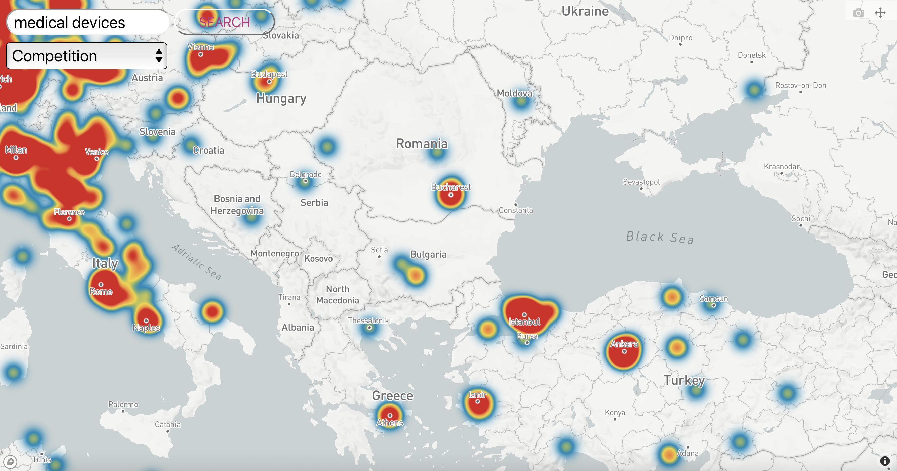Click the Athens city marker dot
The height and width of the screenshot is (471, 897).
[x=390, y=415]
